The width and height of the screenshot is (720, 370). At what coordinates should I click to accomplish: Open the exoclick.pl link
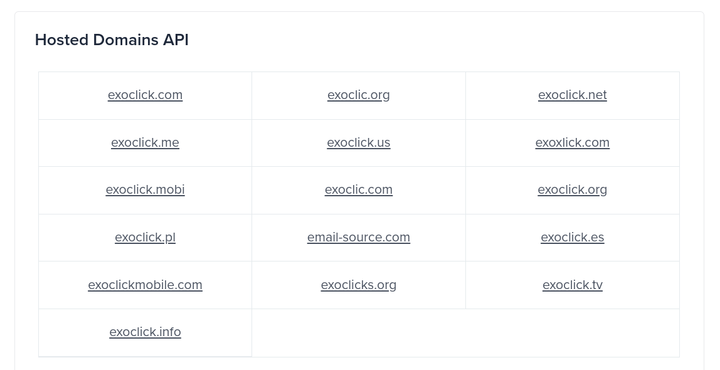coord(145,237)
